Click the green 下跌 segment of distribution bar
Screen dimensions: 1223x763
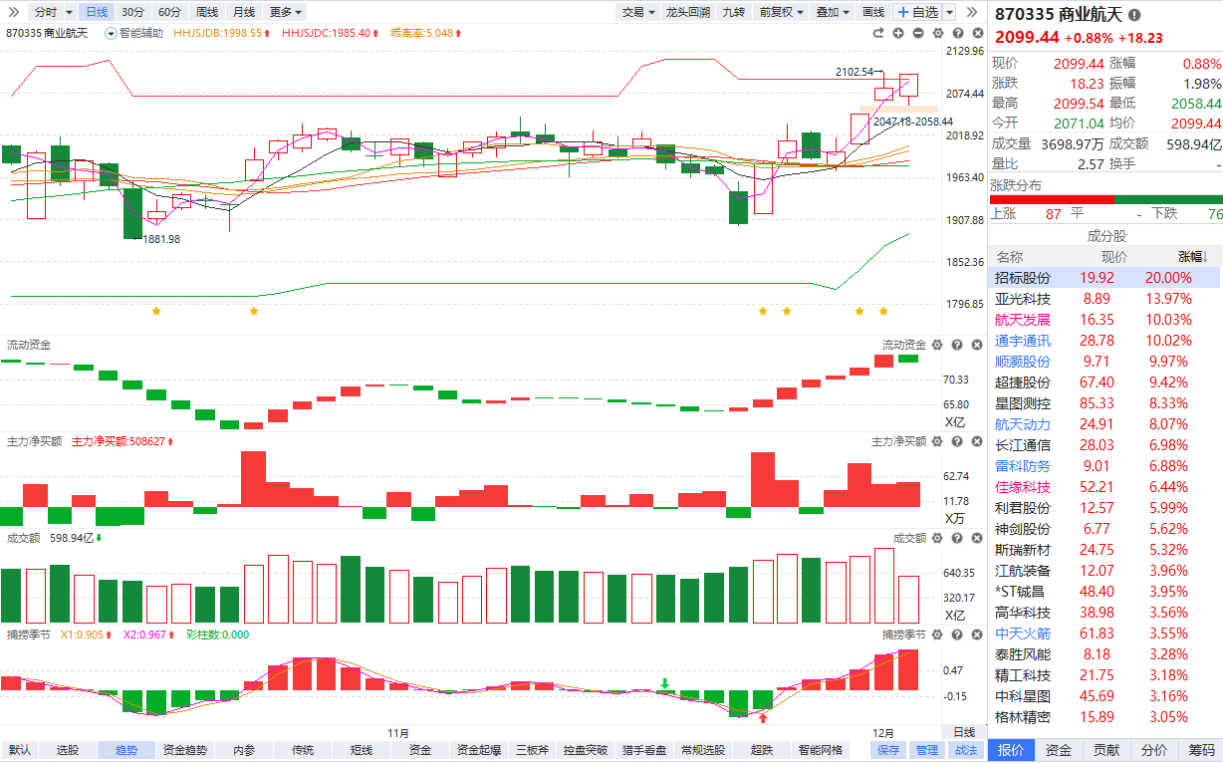(1168, 199)
